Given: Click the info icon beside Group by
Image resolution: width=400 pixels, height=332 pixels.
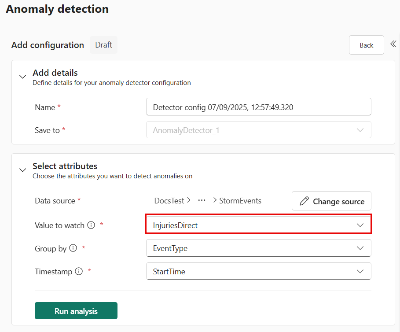Looking at the screenshot, I should click(73, 248).
